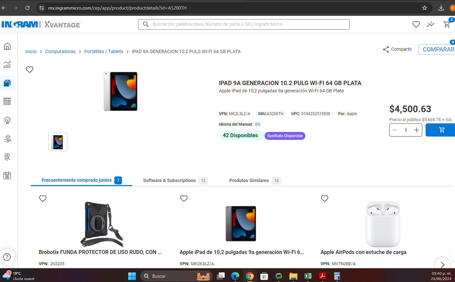Switch to Software & Subscriptions tab
The image size is (455, 282).
[175, 180]
